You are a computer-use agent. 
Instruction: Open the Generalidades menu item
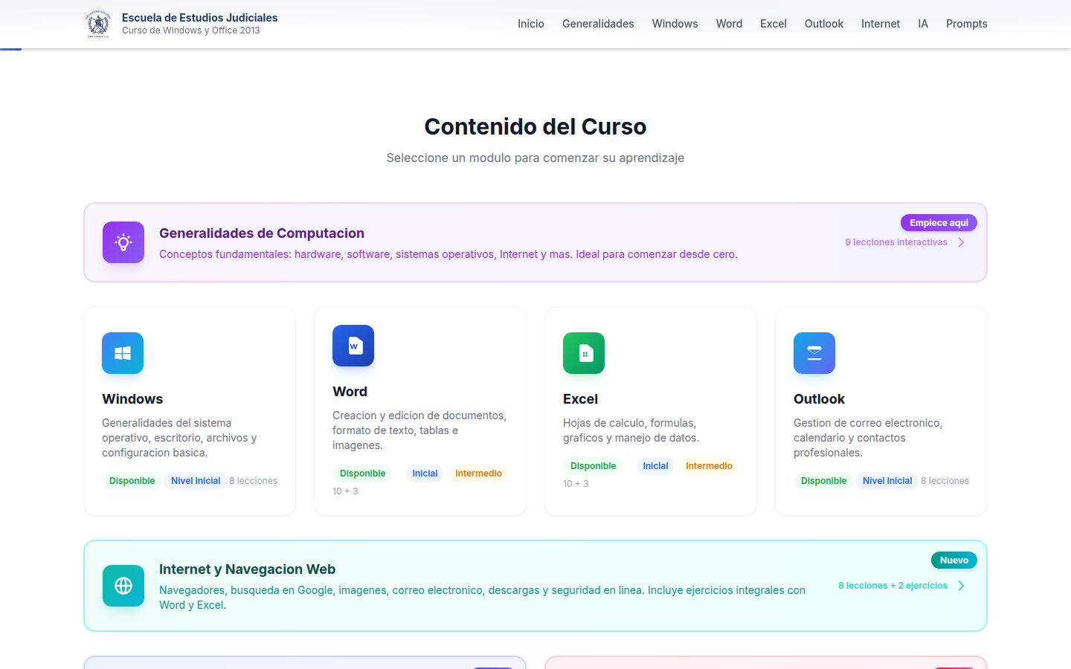tap(598, 23)
